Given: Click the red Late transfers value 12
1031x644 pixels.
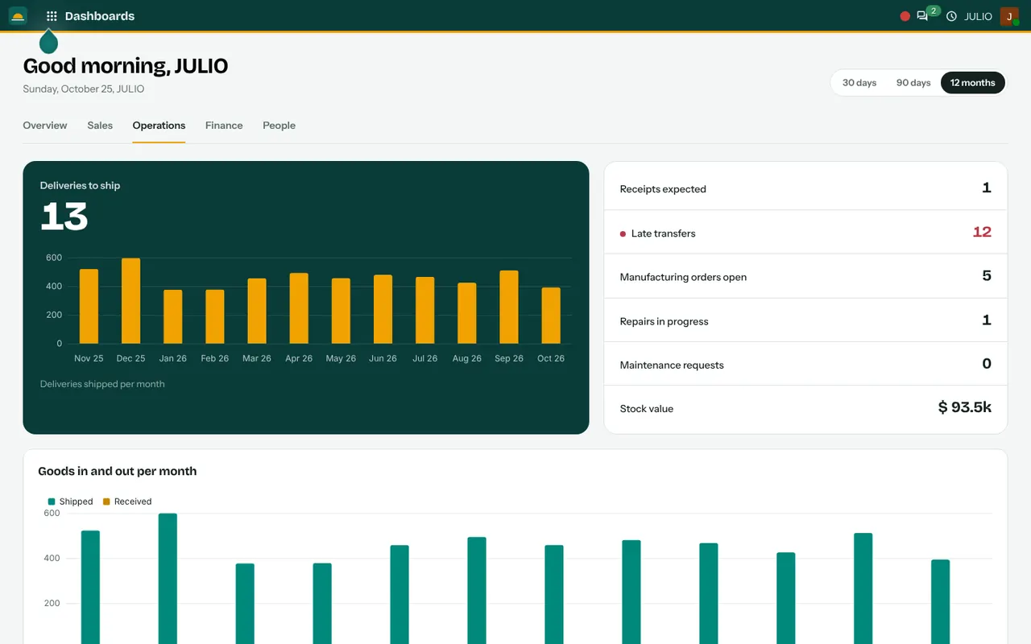Looking at the screenshot, I should (x=982, y=232).
